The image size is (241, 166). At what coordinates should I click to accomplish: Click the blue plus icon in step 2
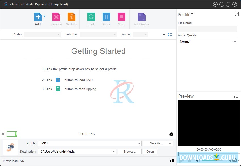[x=58, y=80]
